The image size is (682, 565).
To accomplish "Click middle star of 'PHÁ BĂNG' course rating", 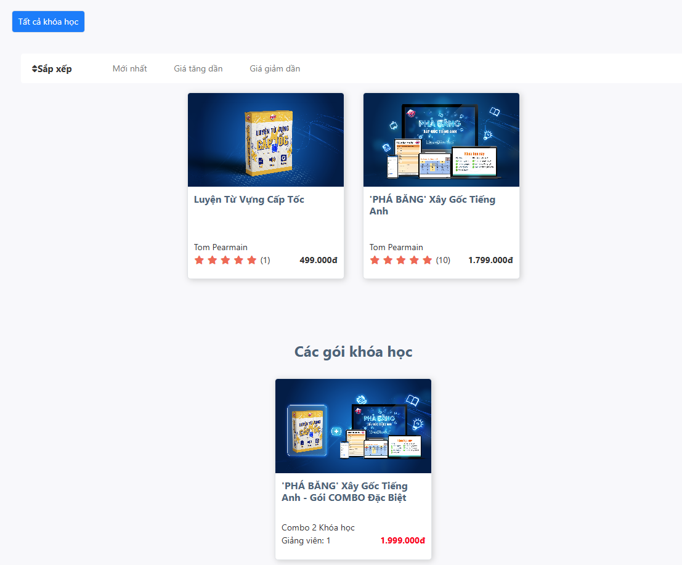I will tap(401, 260).
